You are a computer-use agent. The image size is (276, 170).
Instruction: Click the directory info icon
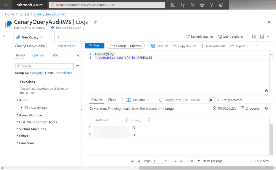(x=52, y=27)
